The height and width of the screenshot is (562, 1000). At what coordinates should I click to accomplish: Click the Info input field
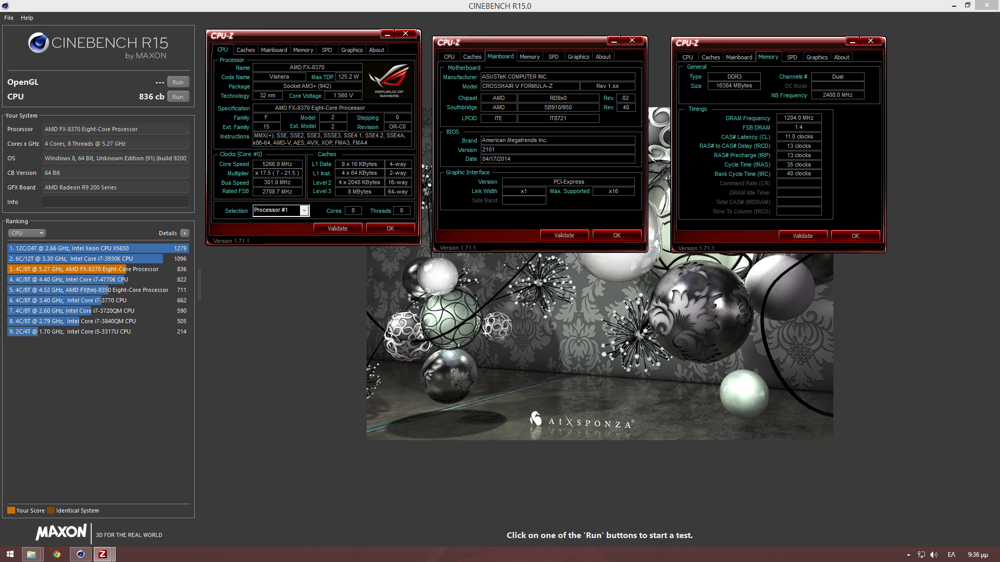click(x=116, y=202)
